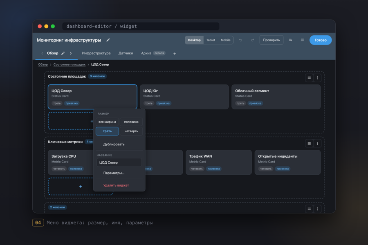Add a widget in the Ключевые метрики placeholder
This screenshot has height=245, width=368.
click(x=81, y=187)
